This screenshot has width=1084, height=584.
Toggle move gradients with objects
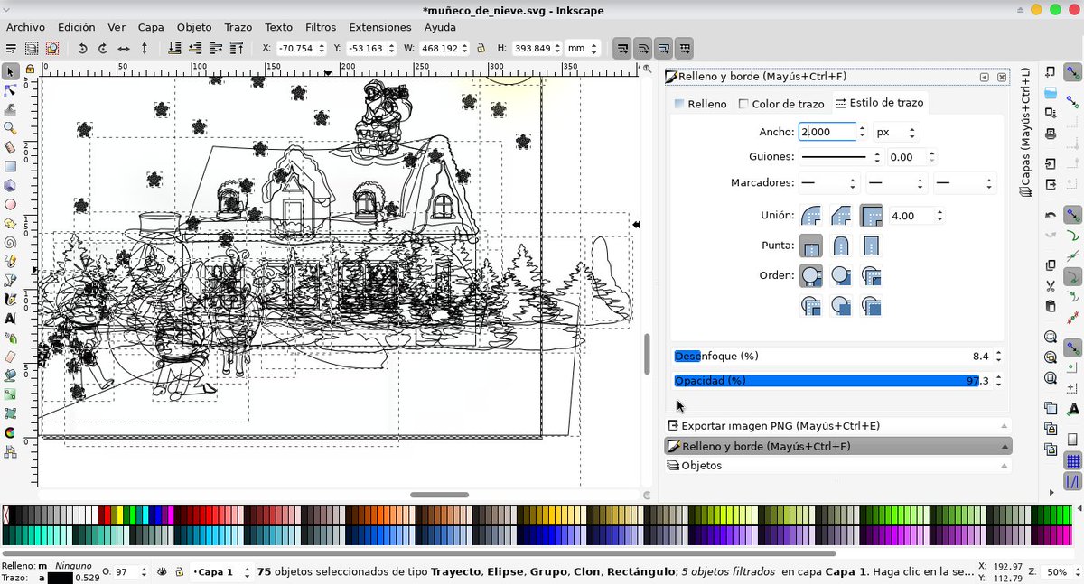664,48
